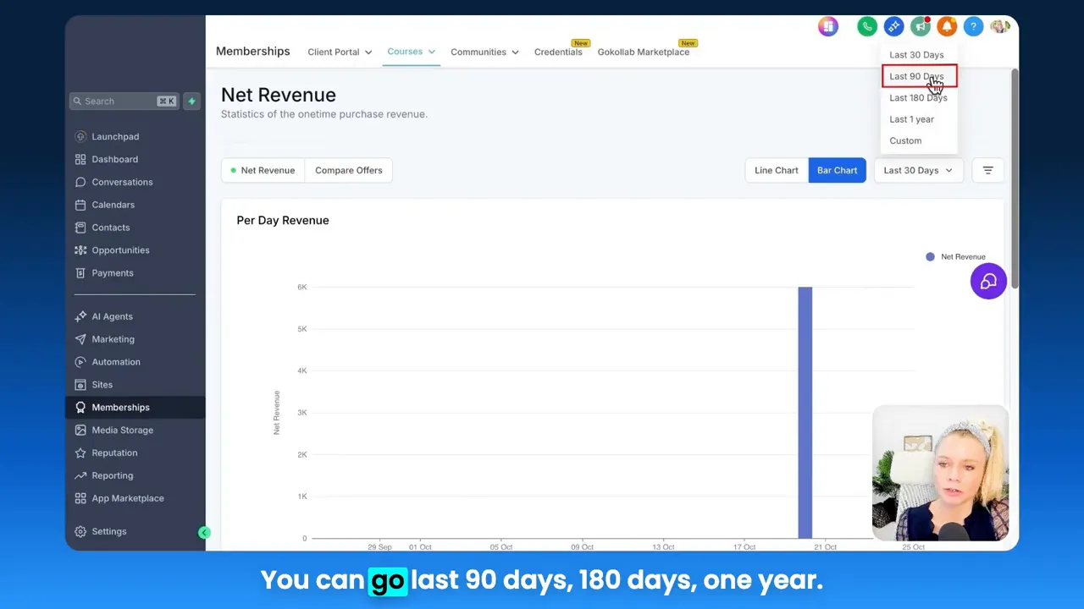Screen dimensions: 1084x609
Task: Switch the chart to Line Chart
Action: tap(775, 170)
